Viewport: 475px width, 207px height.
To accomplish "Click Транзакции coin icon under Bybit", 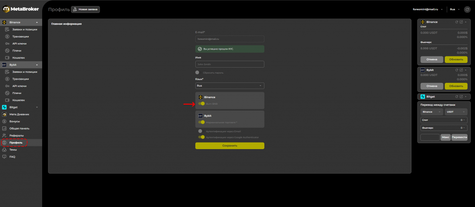I will [6, 79].
